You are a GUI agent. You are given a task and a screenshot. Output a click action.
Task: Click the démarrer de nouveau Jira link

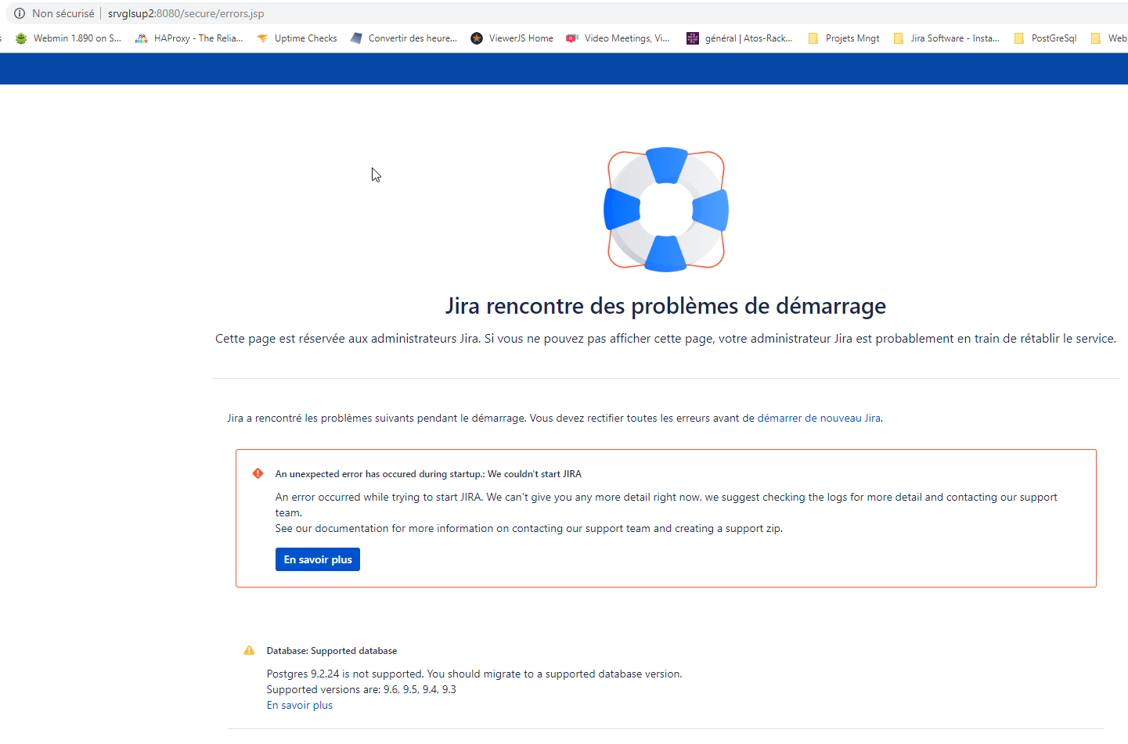tap(819, 419)
